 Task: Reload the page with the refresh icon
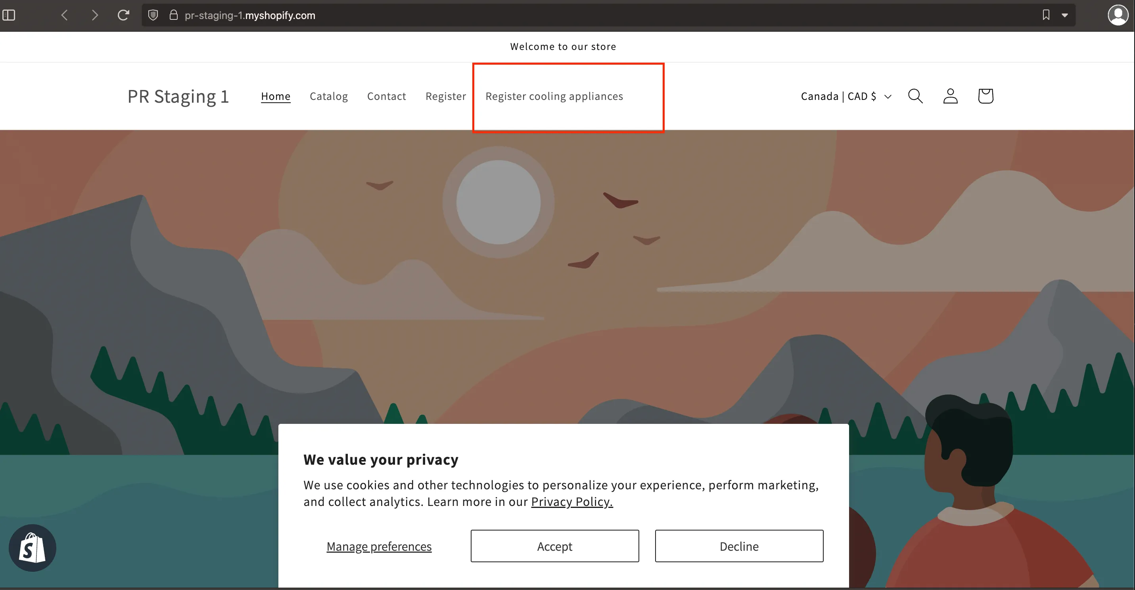point(123,15)
